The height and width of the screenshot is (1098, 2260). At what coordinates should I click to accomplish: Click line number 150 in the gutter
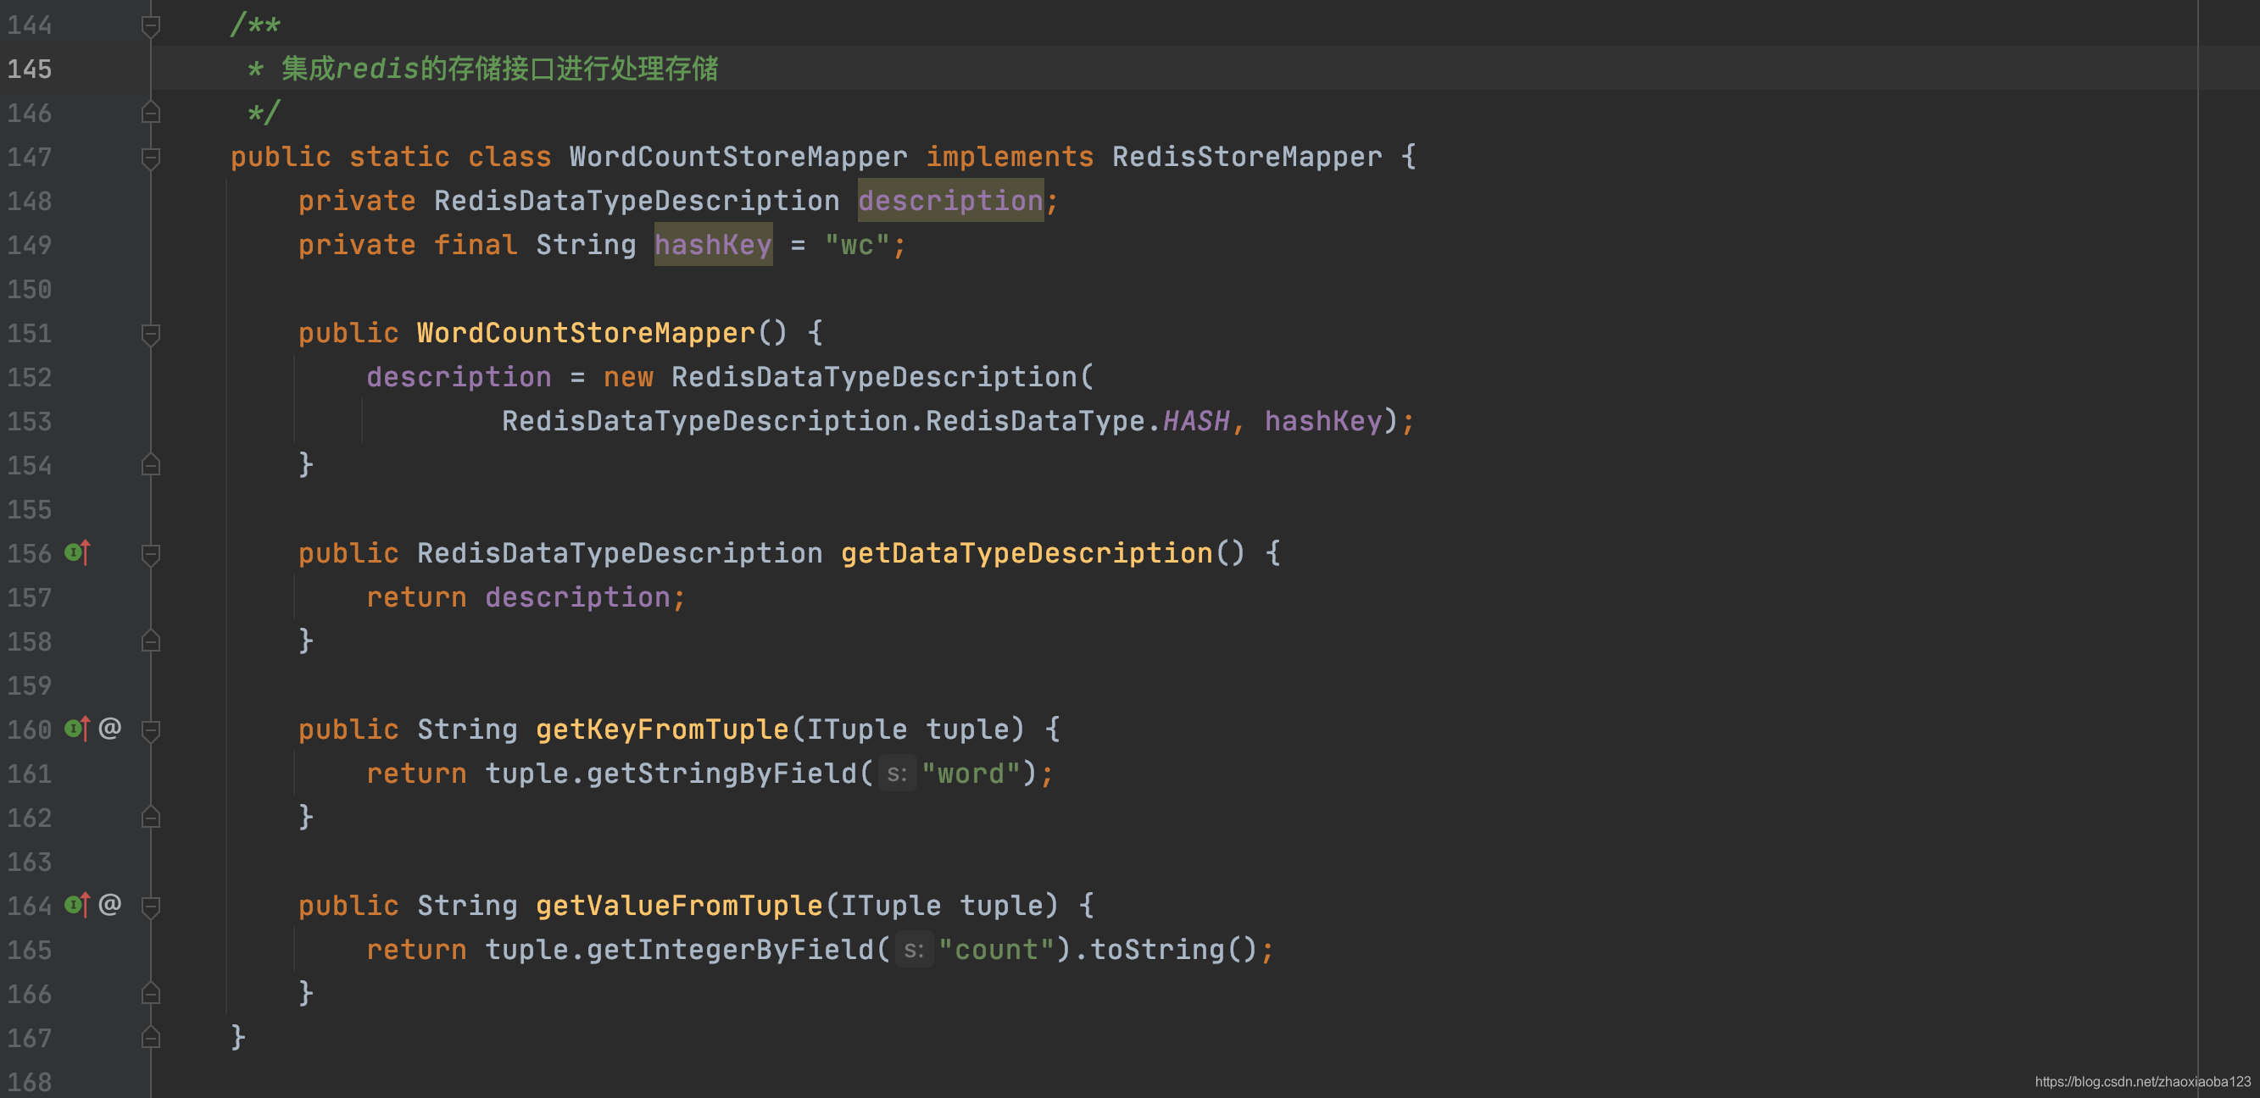(x=30, y=290)
